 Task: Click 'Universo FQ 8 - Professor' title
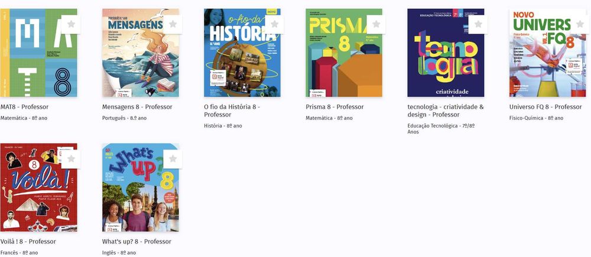pyautogui.click(x=545, y=107)
